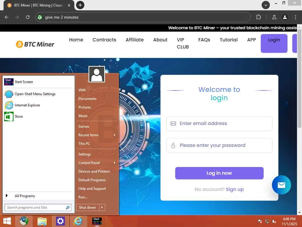This screenshot has height=227, width=302.
Task: Open the About page
Action: coord(160,40)
